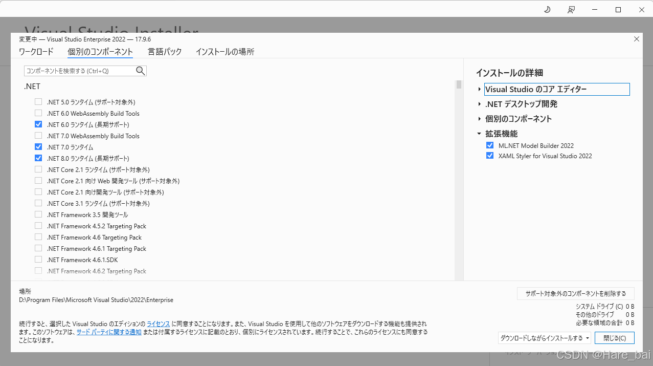This screenshot has width=653, height=366.
Task: Click インストールの詳細 heading
Action: point(509,73)
